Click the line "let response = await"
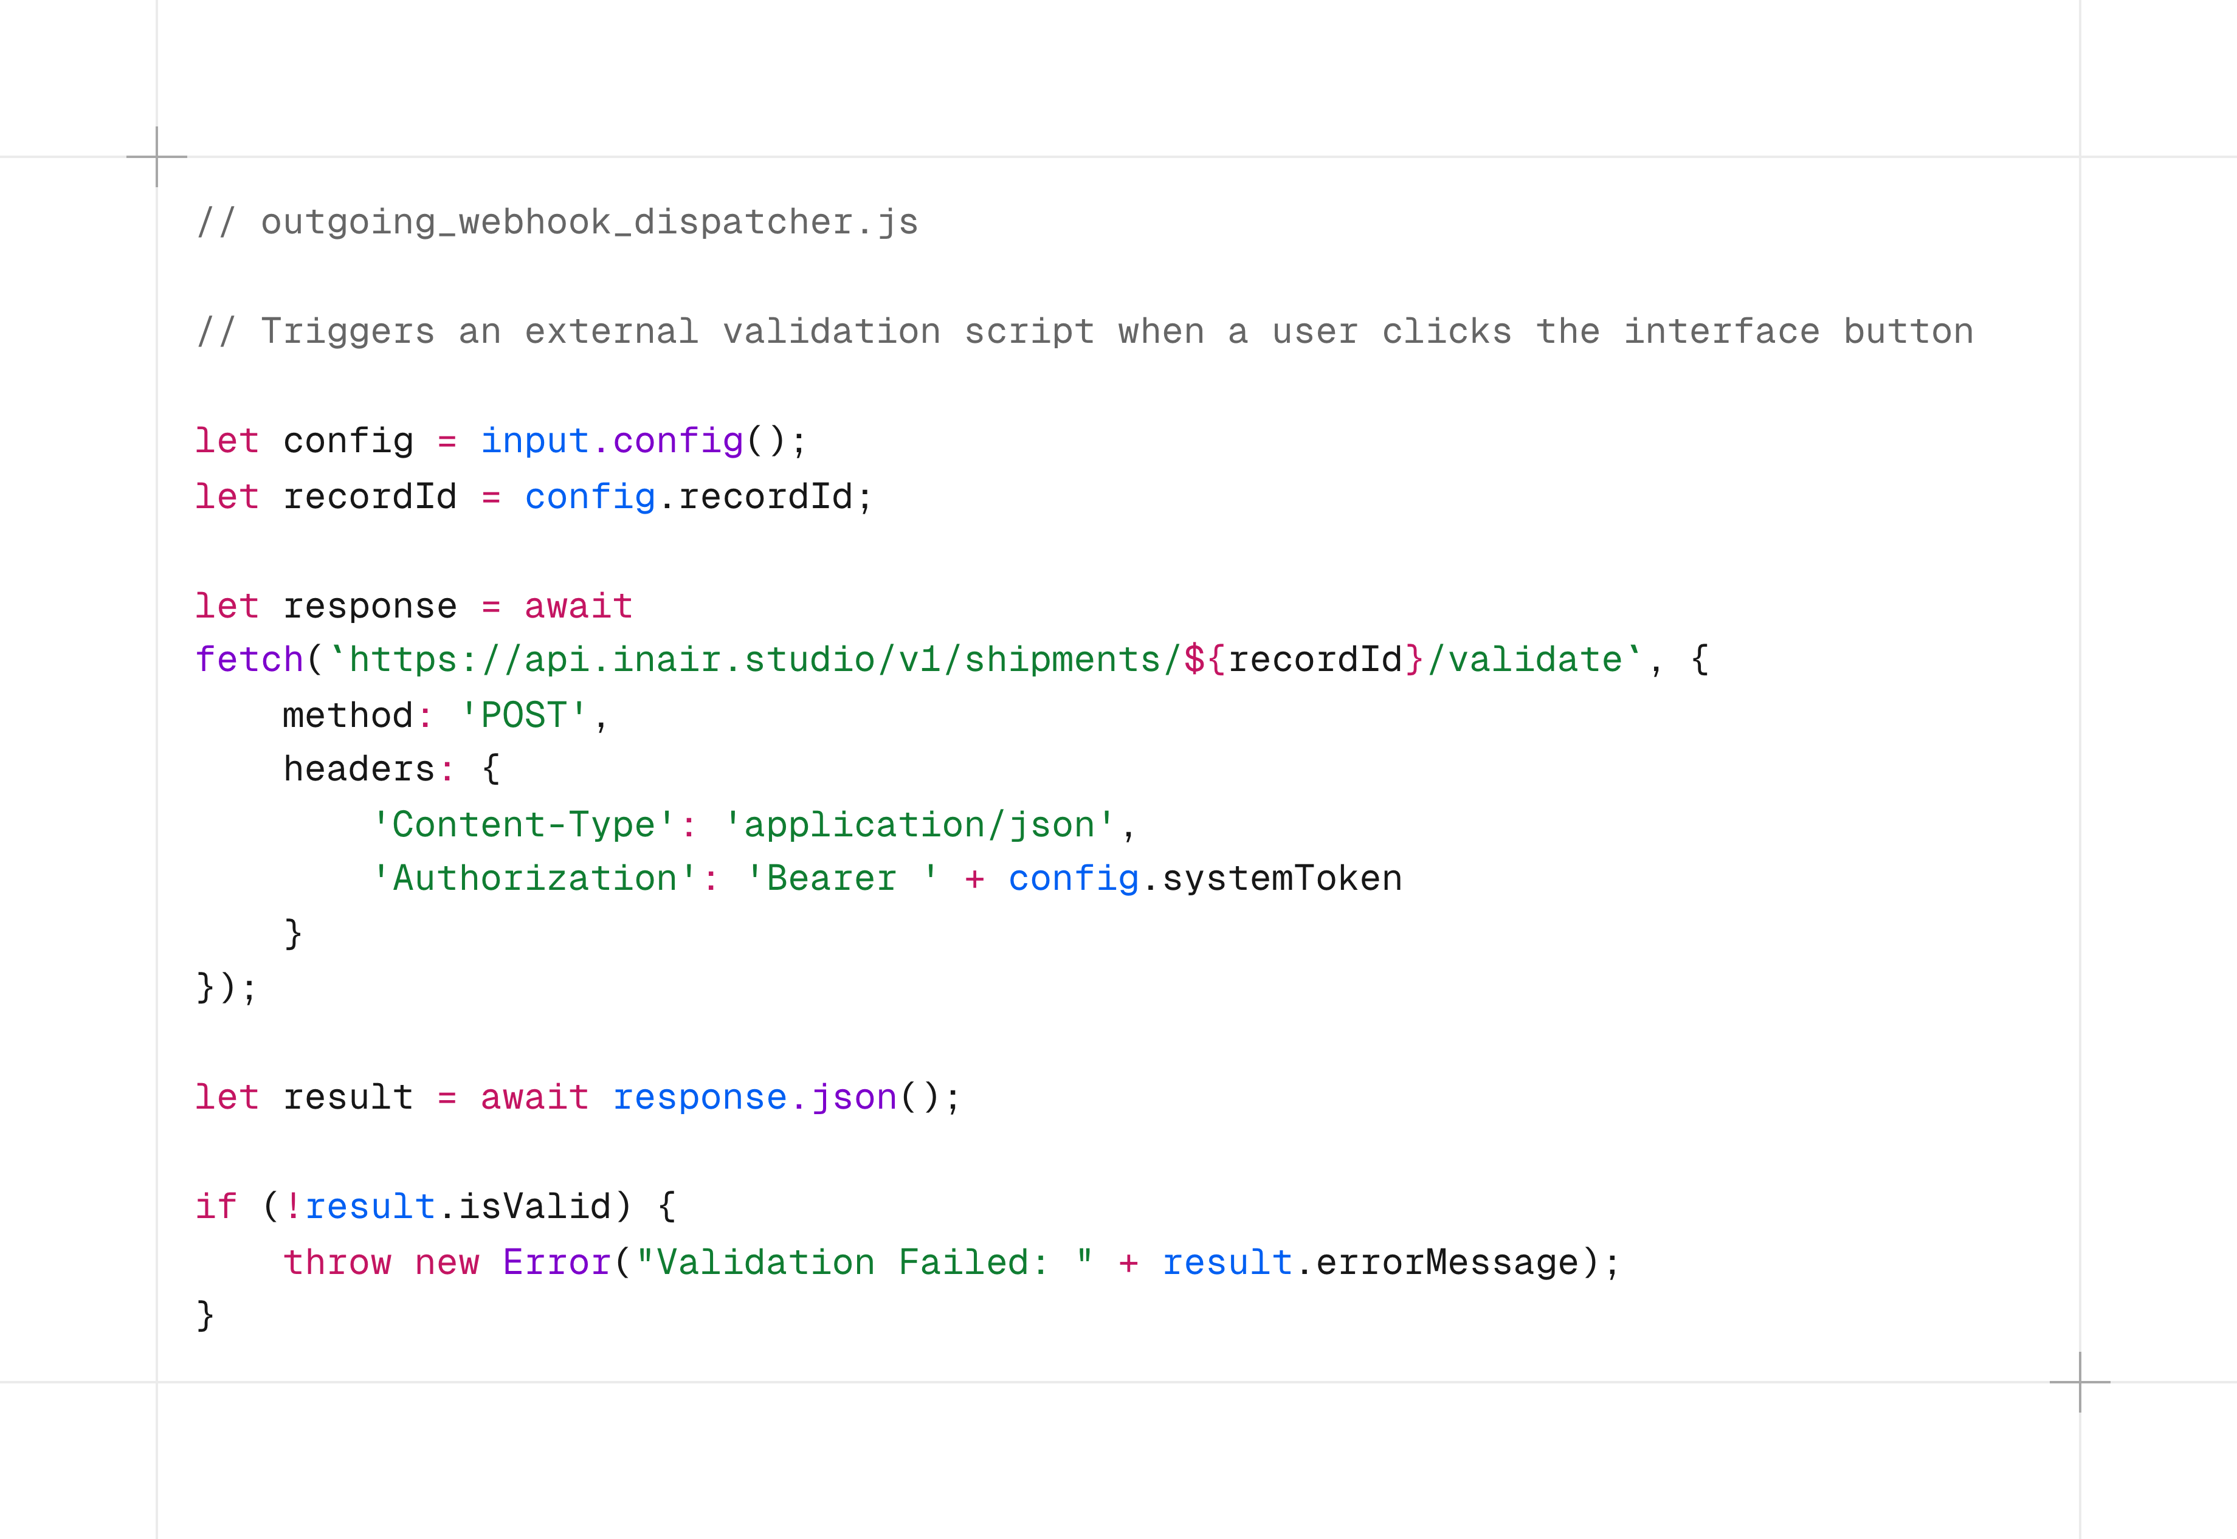This screenshot has height=1539, width=2237. pyautogui.click(x=413, y=607)
